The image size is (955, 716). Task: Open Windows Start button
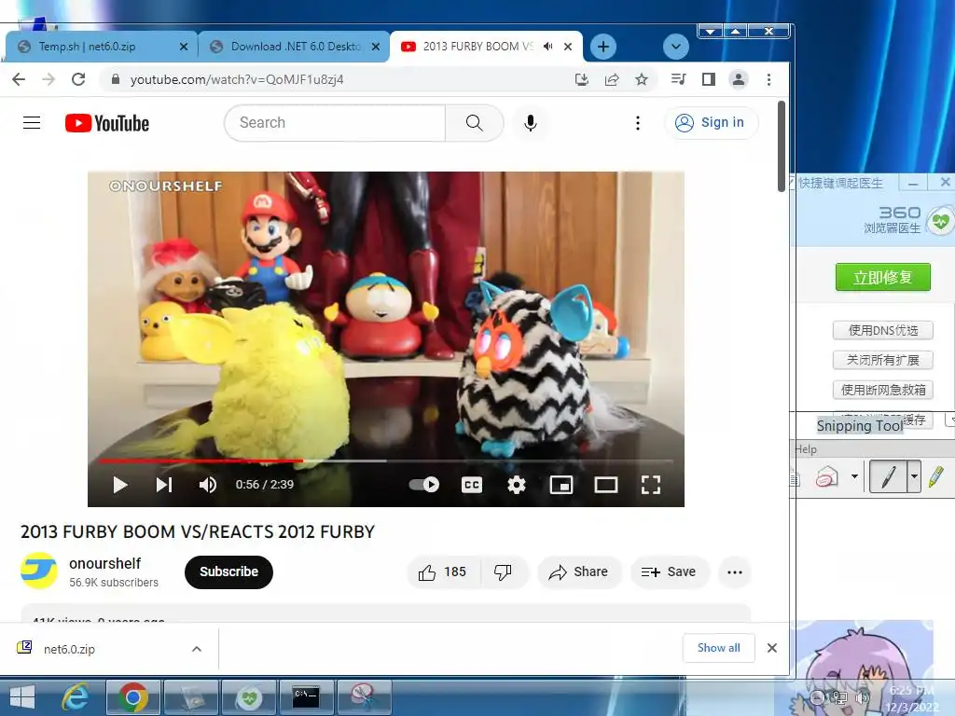coord(22,697)
